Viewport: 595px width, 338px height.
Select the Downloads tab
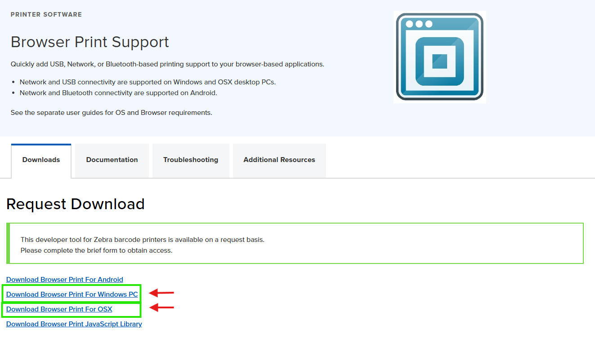(x=41, y=161)
